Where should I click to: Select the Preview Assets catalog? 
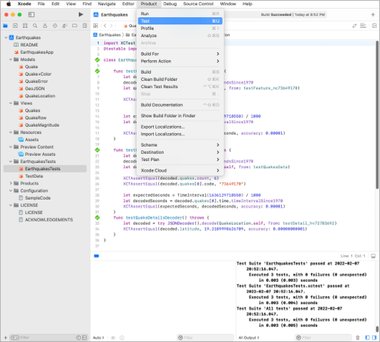coord(40,154)
